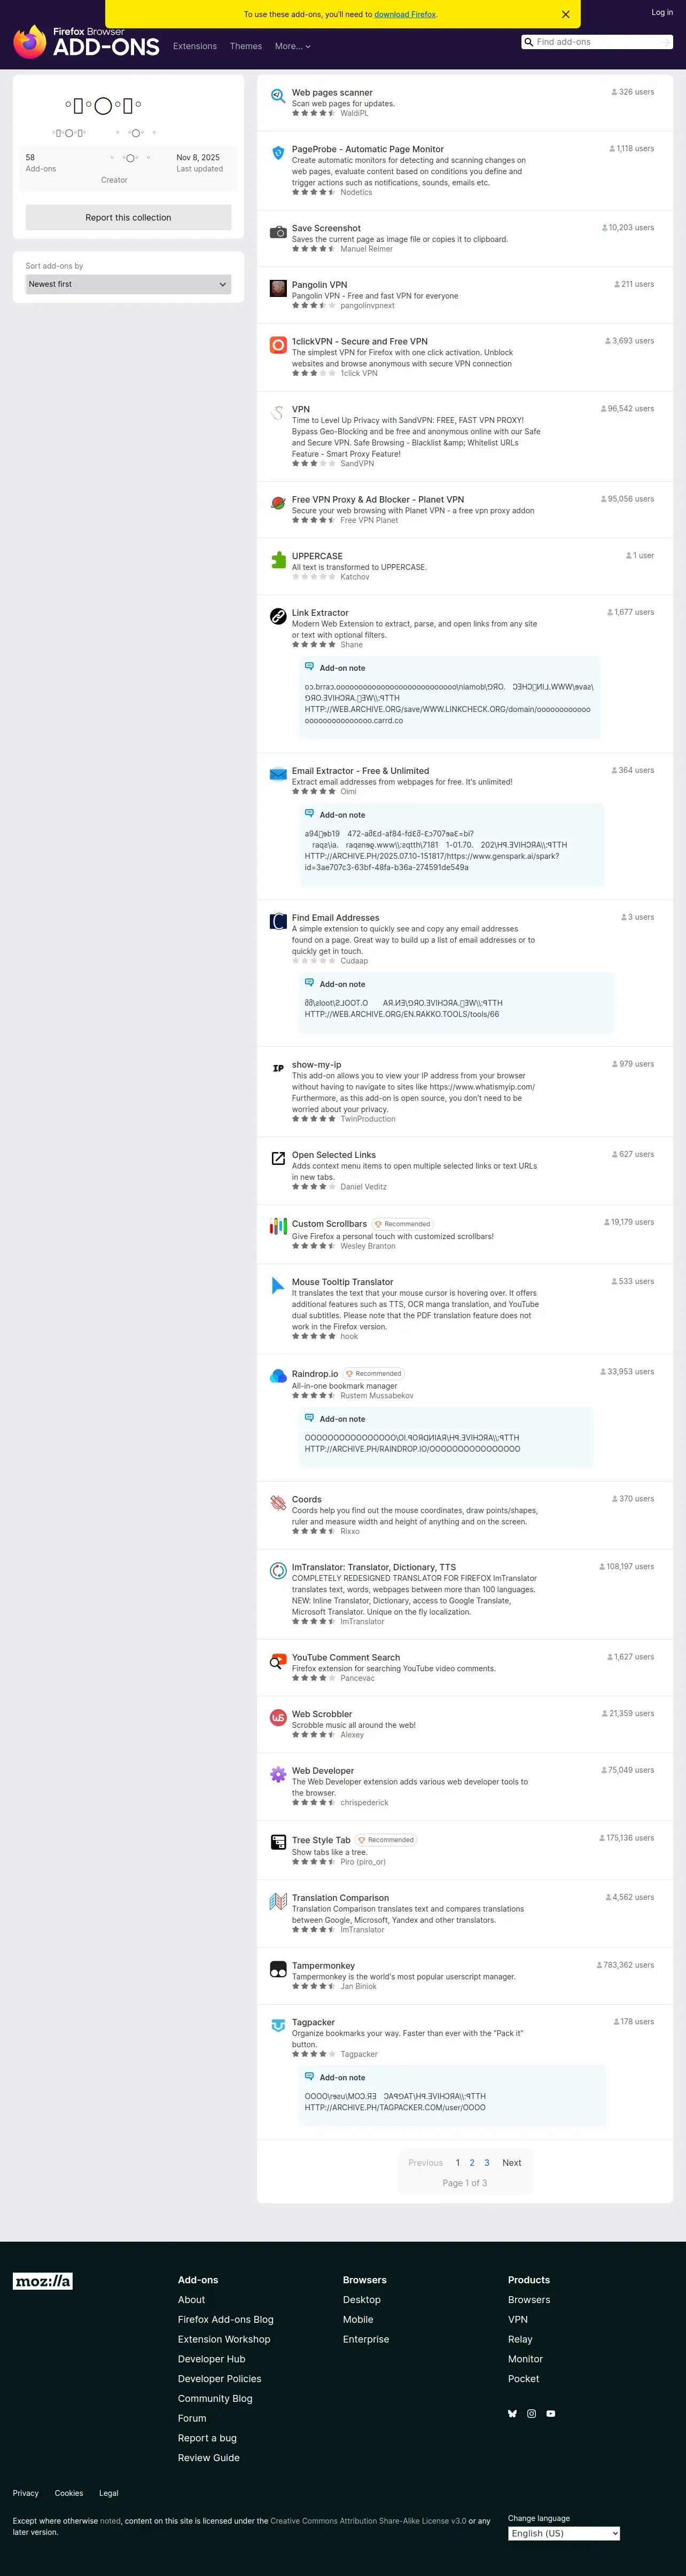Click the Tree Style Tab icon
Image resolution: width=686 pixels, height=2576 pixels.
click(278, 1842)
